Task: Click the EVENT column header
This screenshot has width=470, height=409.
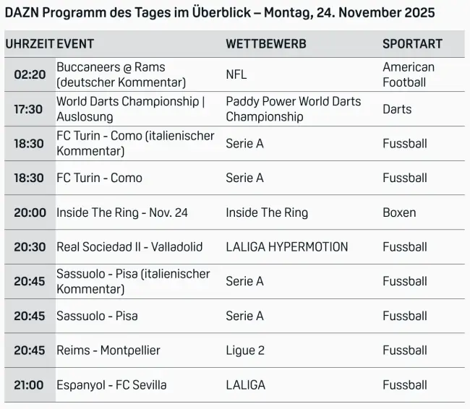Action: [75, 44]
